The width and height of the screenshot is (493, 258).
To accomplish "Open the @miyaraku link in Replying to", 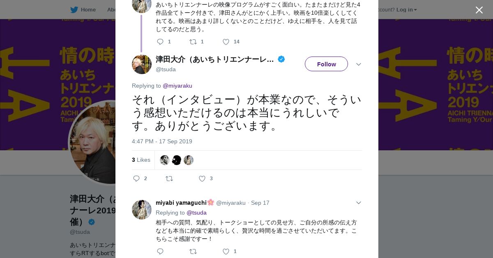I will [x=177, y=86].
